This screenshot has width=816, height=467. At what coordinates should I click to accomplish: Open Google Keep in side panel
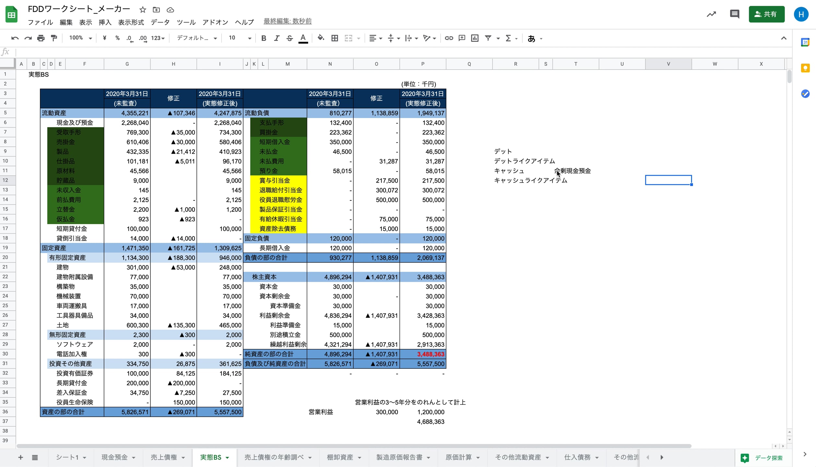[805, 68]
